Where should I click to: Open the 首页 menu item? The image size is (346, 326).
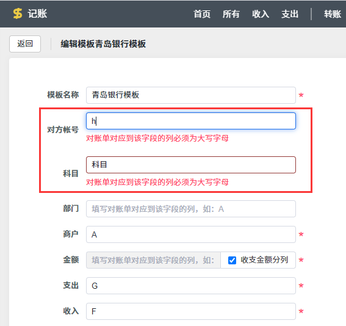pyautogui.click(x=202, y=14)
